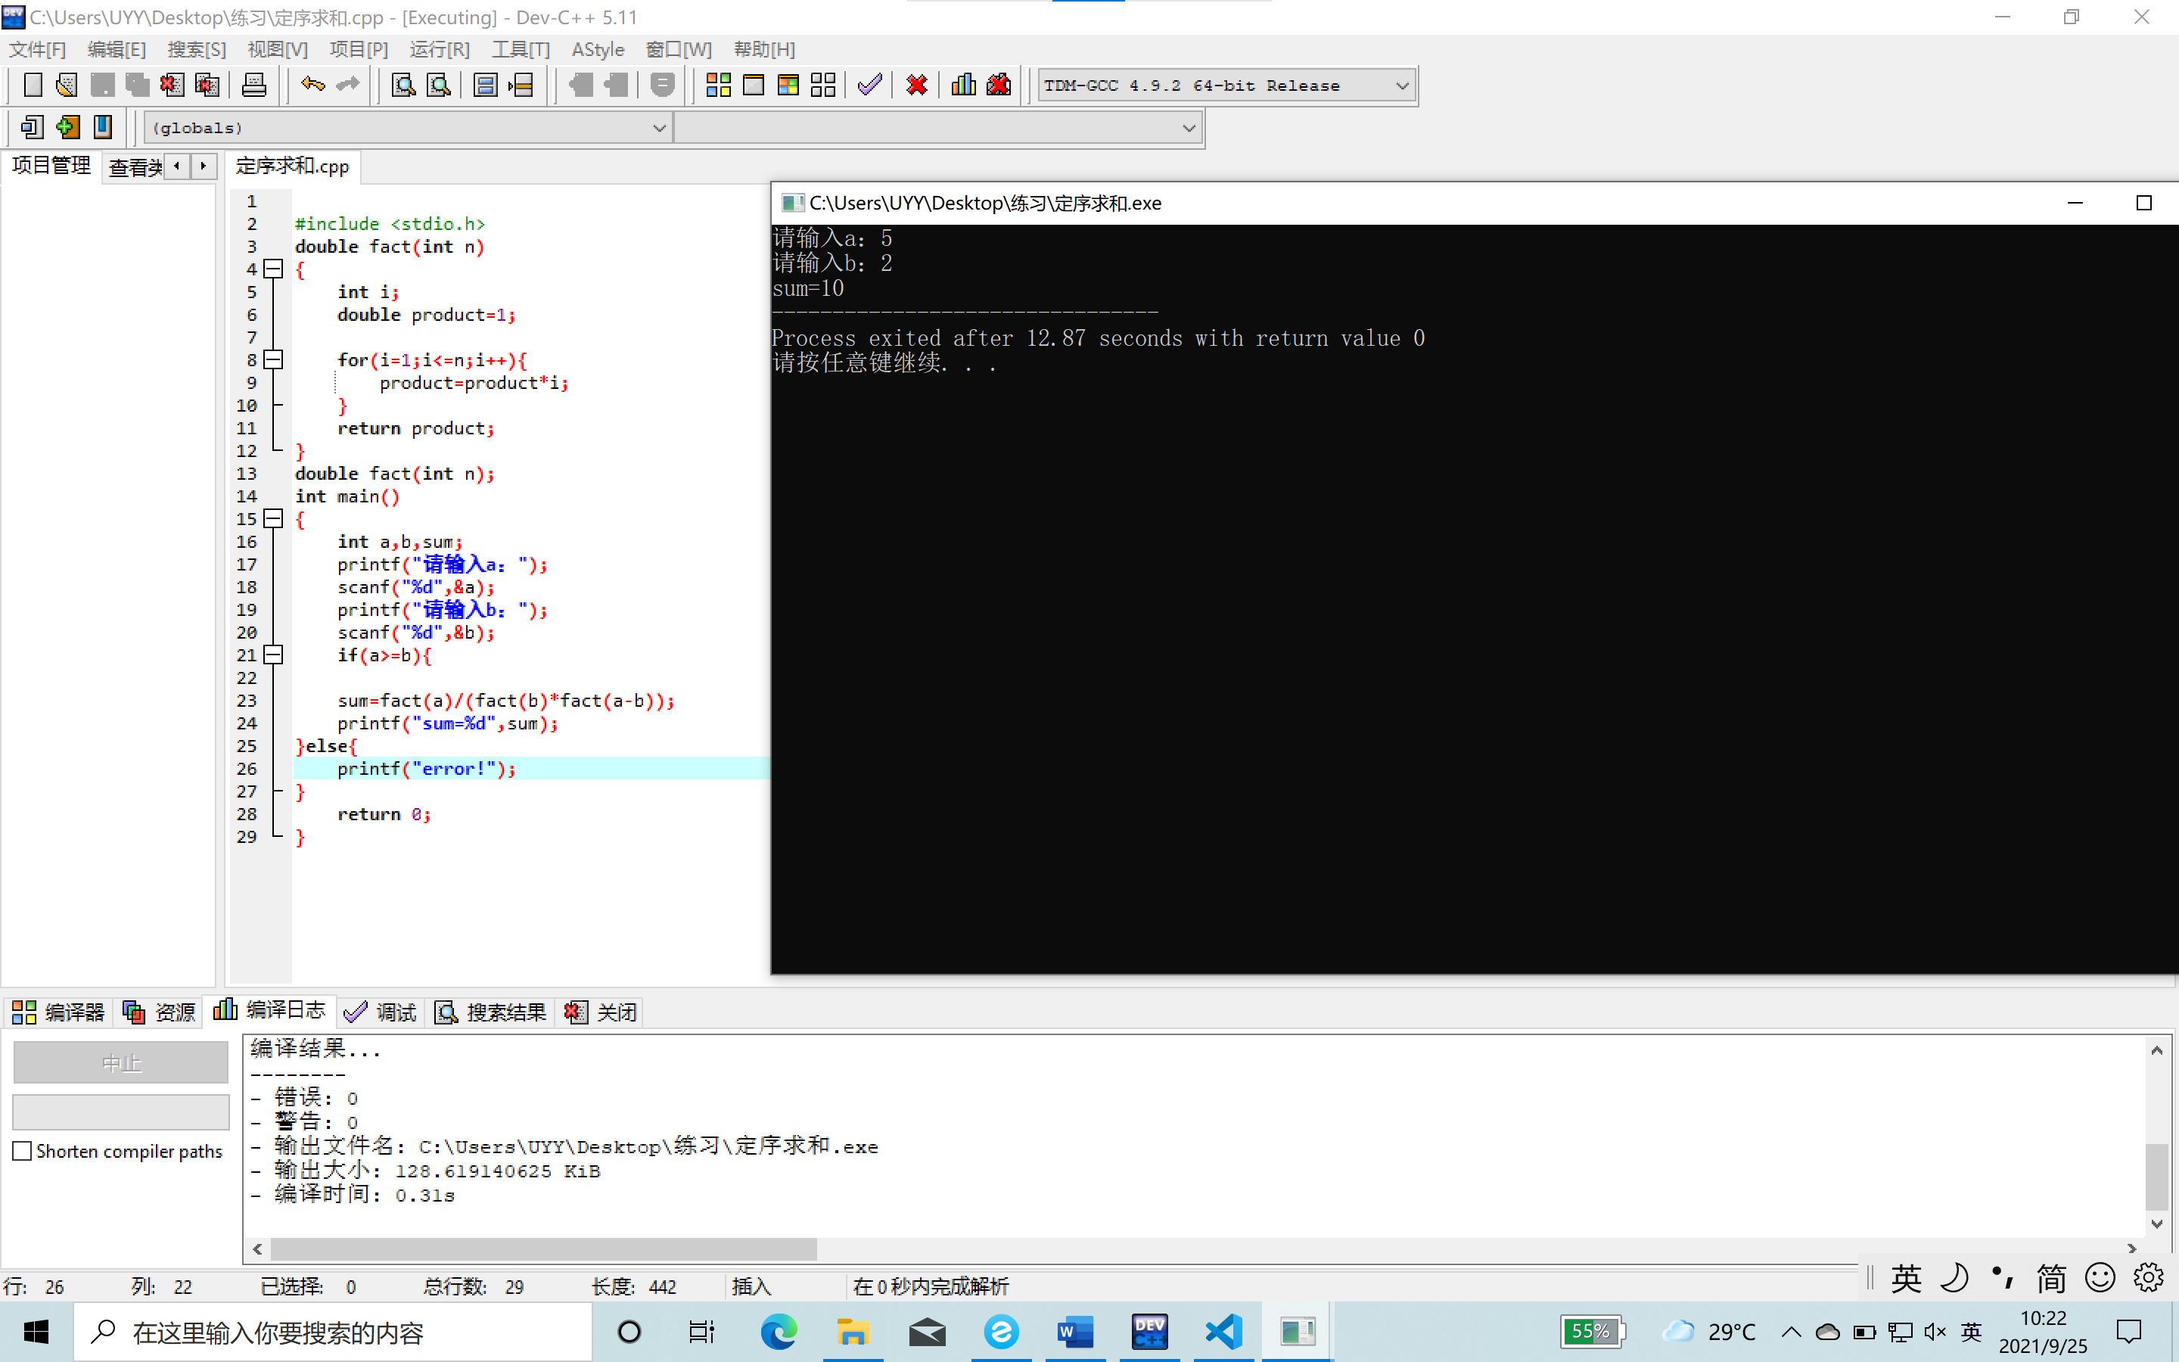
Task: Collapse the for loop fold at line 8
Action: click(x=274, y=359)
